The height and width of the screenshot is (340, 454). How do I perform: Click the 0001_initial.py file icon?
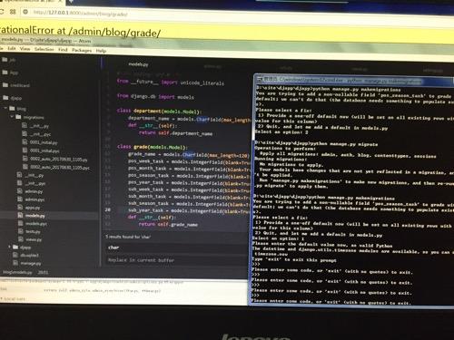pos(25,141)
